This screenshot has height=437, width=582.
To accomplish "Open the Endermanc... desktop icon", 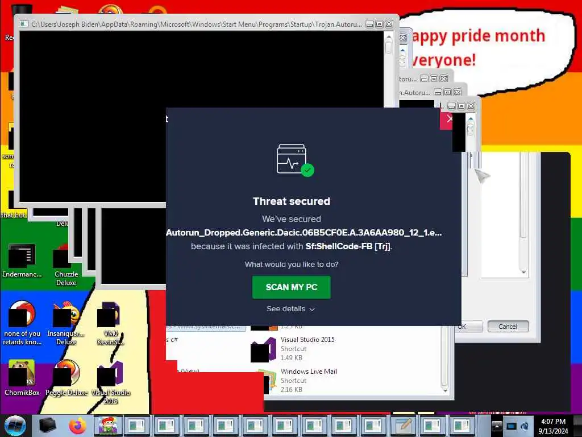I will pyautogui.click(x=22, y=261).
